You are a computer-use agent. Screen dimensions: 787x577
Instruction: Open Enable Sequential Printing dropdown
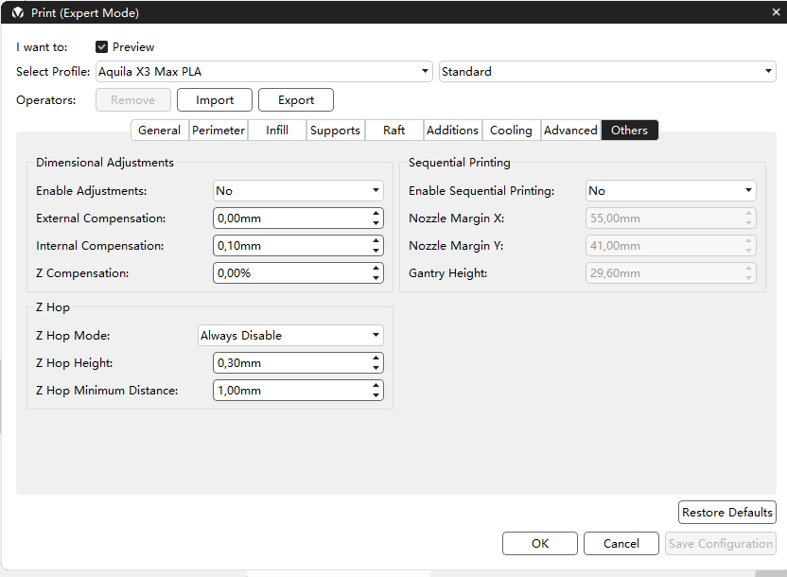click(x=671, y=191)
